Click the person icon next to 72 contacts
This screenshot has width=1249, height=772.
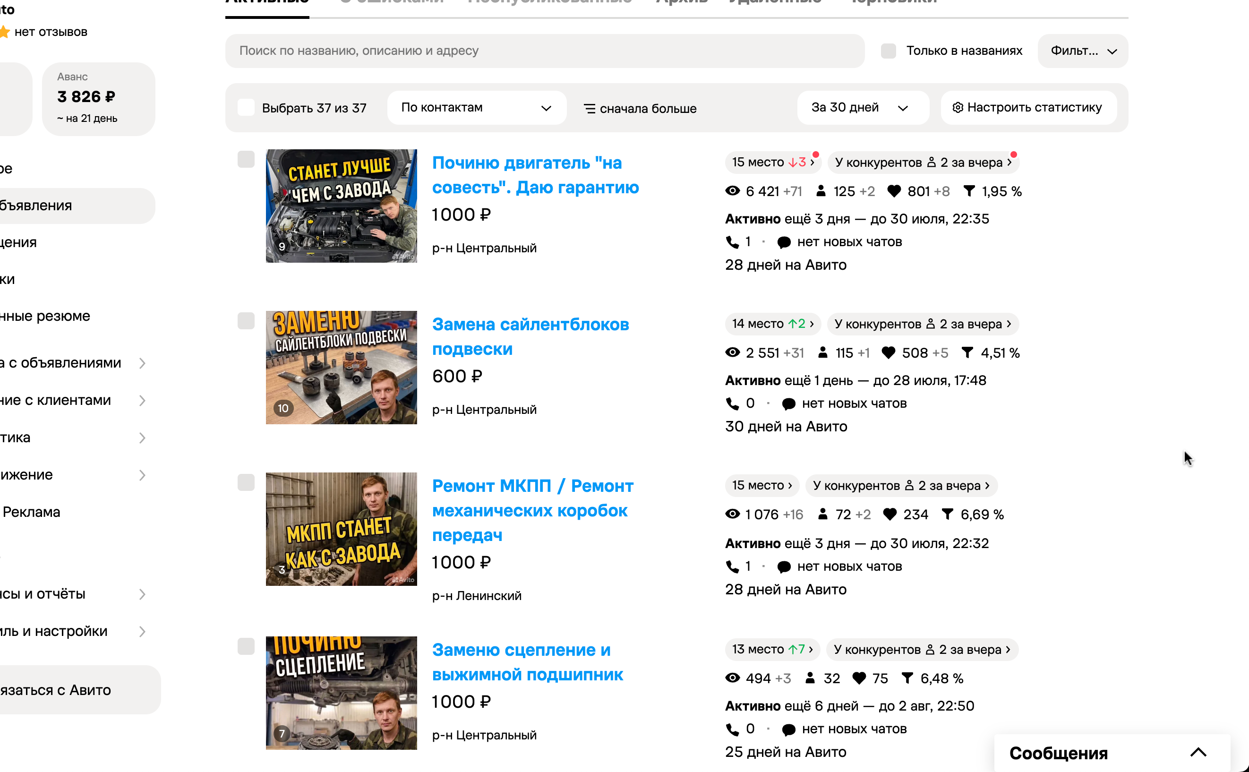coord(823,514)
